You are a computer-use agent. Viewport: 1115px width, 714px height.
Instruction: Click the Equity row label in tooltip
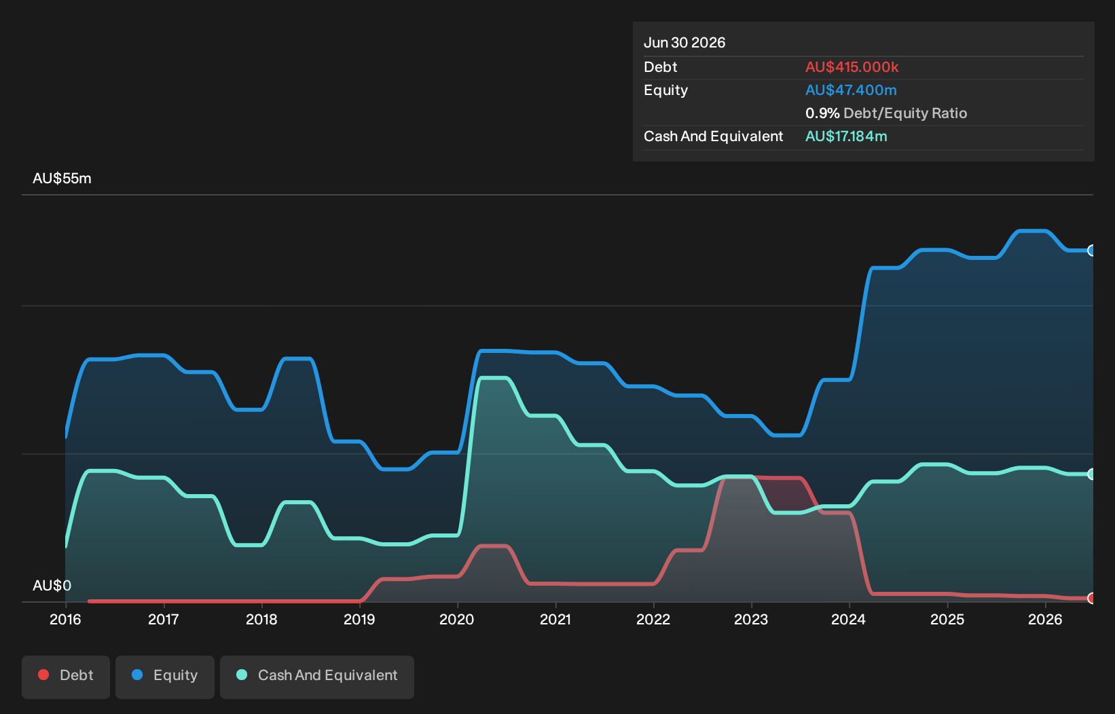(x=665, y=90)
